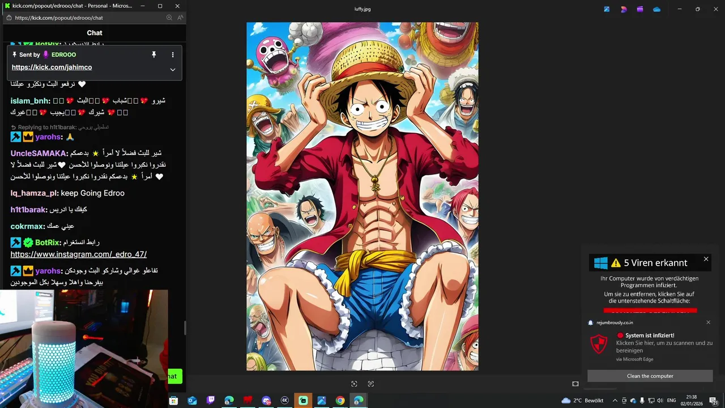Open Microsoft Store from the taskbar
The height and width of the screenshot is (408, 725).
tap(174, 400)
